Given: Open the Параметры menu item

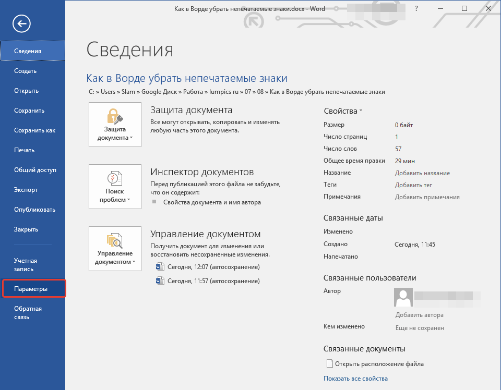Looking at the screenshot, I should coord(31,289).
